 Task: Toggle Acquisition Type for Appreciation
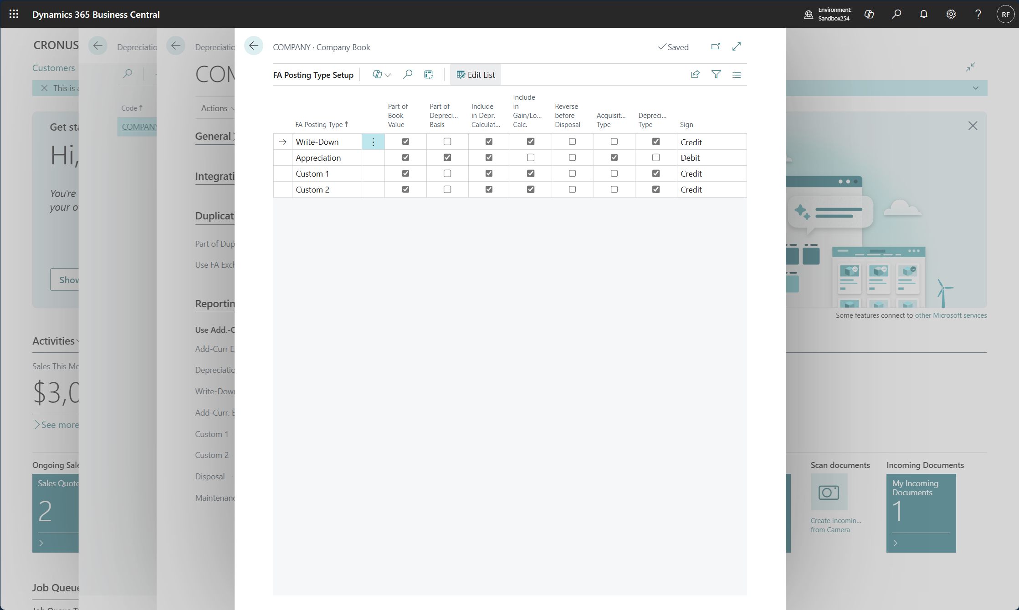(614, 158)
